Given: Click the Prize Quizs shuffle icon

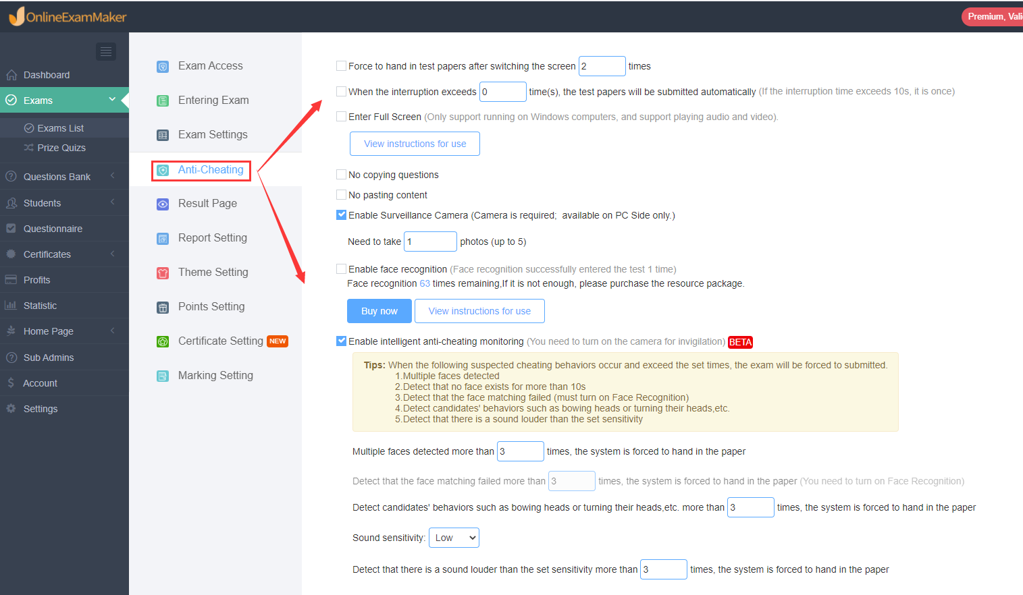Looking at the screenshot, I should tap(29, 148).
